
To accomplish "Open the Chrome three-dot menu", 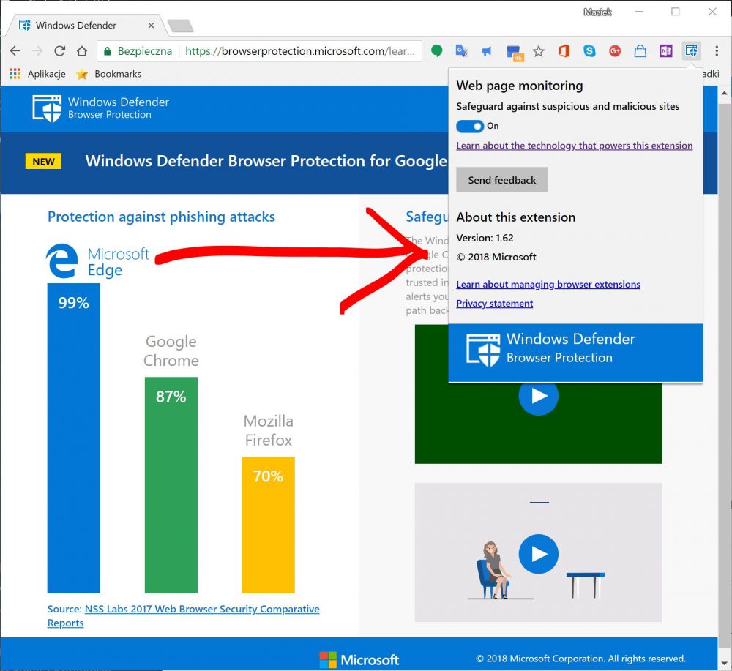I will [x=717, y=50].
